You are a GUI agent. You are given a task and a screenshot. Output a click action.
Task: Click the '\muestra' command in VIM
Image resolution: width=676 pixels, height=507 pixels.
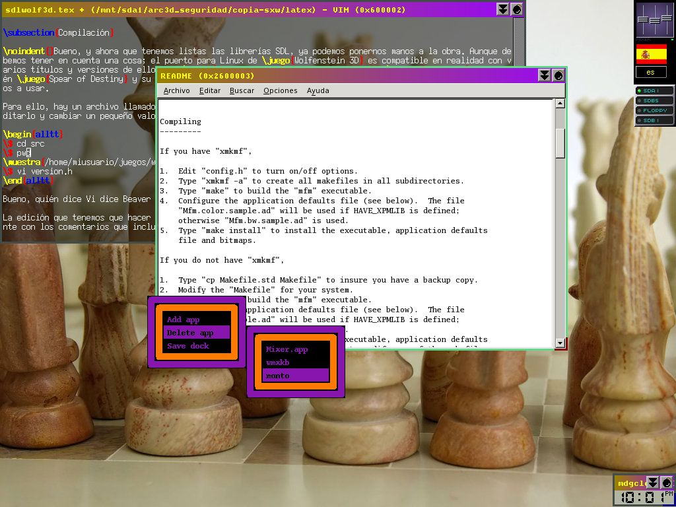pyautogui.click(x=22, y=162)
